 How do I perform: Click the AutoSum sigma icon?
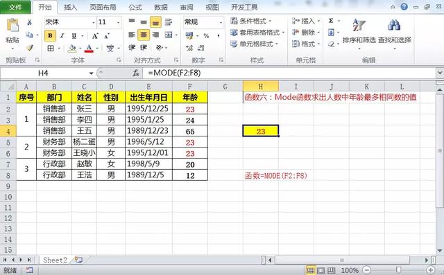click(x=331, y=21)
